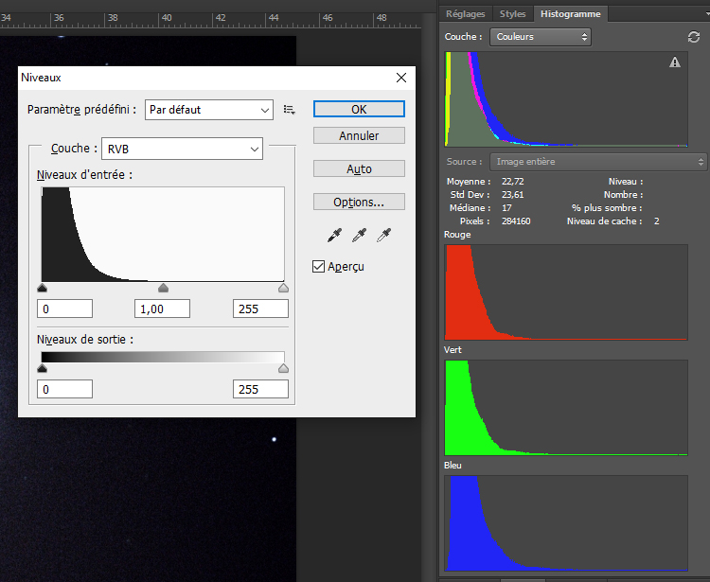The height and width of the screenshot is (582, 710).
Task: Click the Moyenne value 22,72
Action: point(512,182)
